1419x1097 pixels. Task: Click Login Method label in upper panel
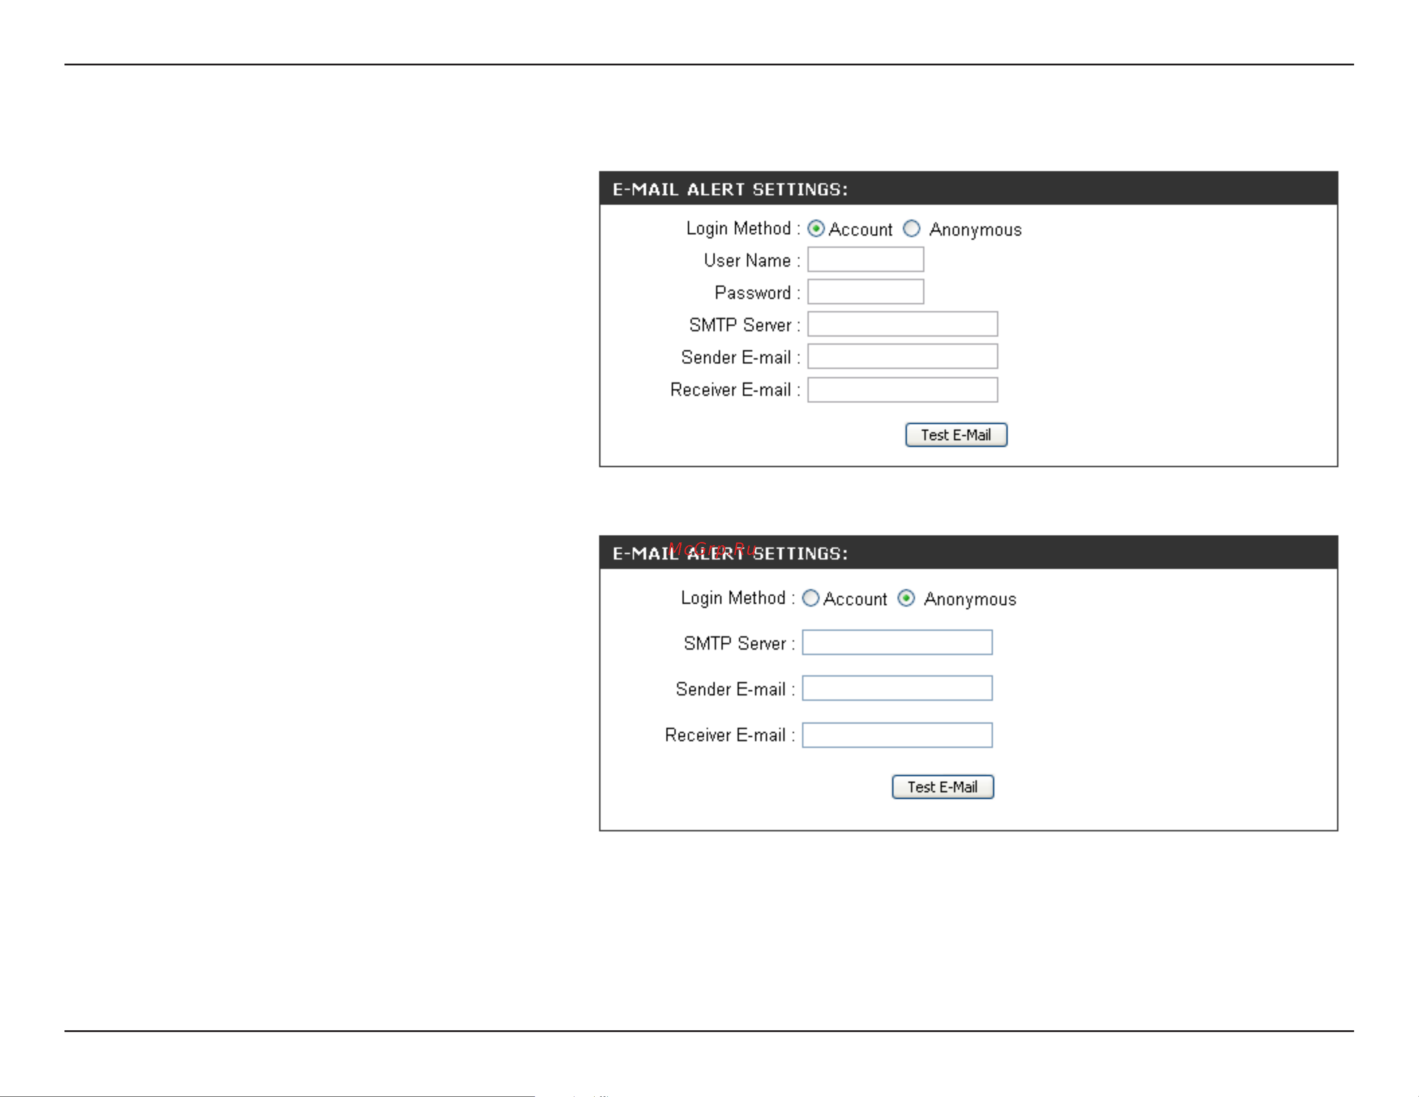point(743,229)
